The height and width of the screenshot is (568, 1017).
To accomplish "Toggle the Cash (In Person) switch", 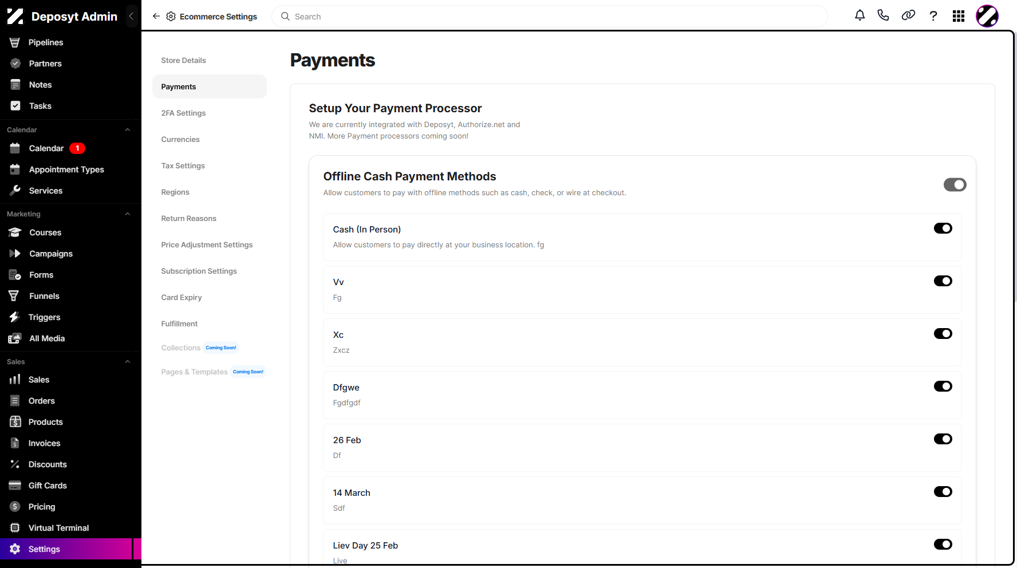I will [943, 228].
